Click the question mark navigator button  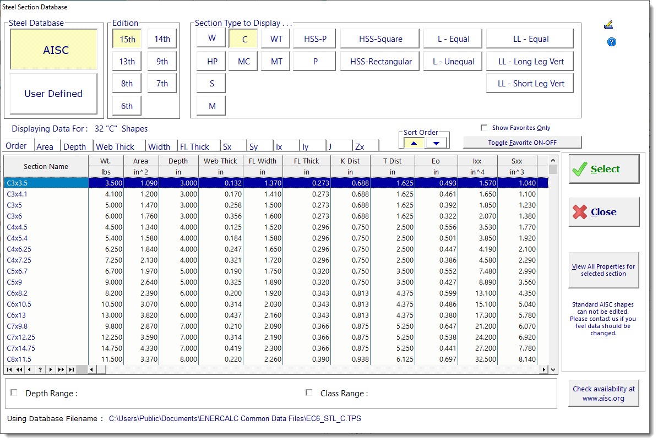click(40, 369)
